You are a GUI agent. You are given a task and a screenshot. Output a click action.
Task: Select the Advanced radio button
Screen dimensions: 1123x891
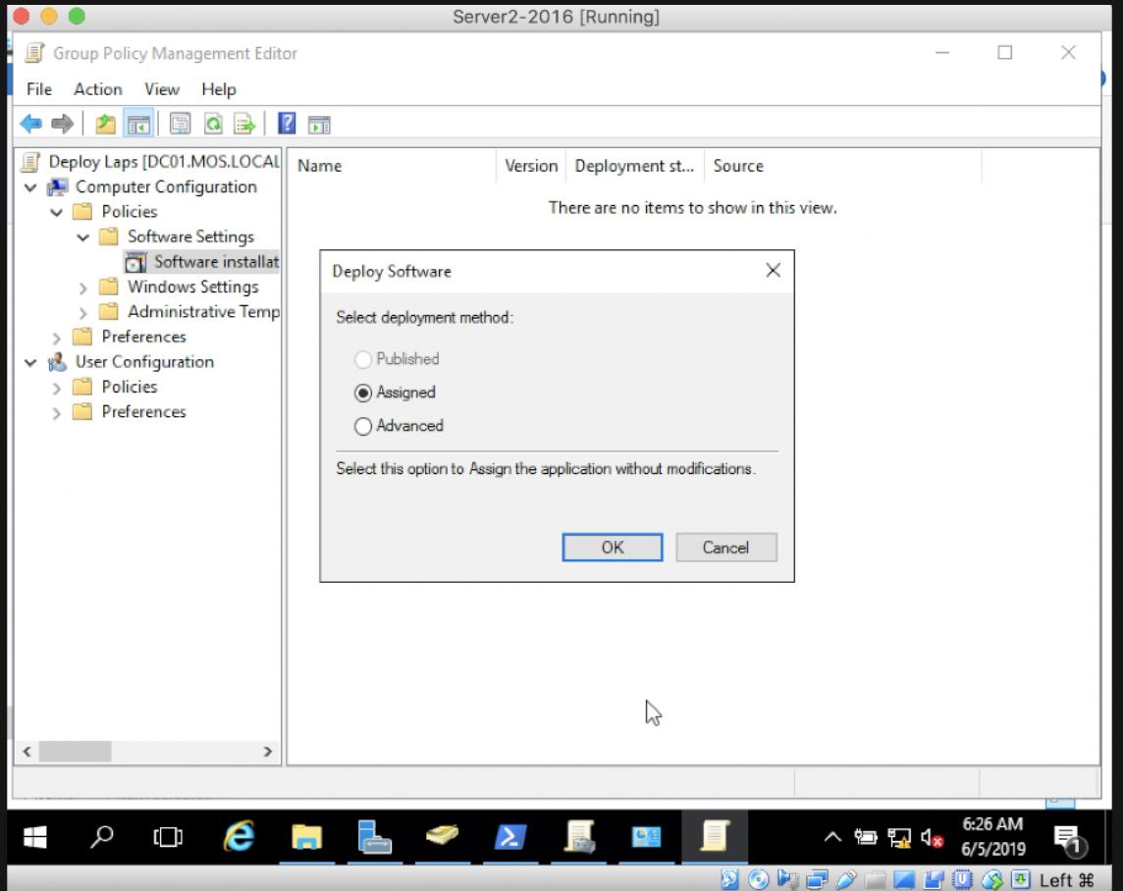click(363, 426)
